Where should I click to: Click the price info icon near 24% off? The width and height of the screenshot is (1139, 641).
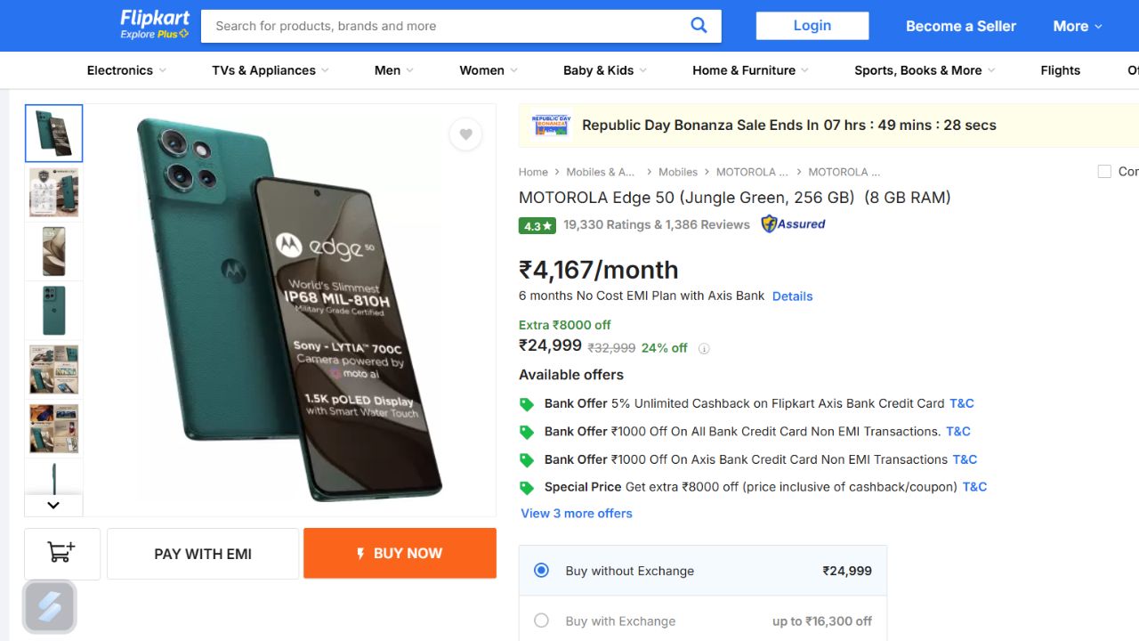pos(704,349)
